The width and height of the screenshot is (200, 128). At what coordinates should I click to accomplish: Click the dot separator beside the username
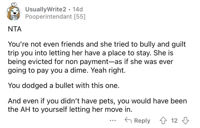[69, 9]
